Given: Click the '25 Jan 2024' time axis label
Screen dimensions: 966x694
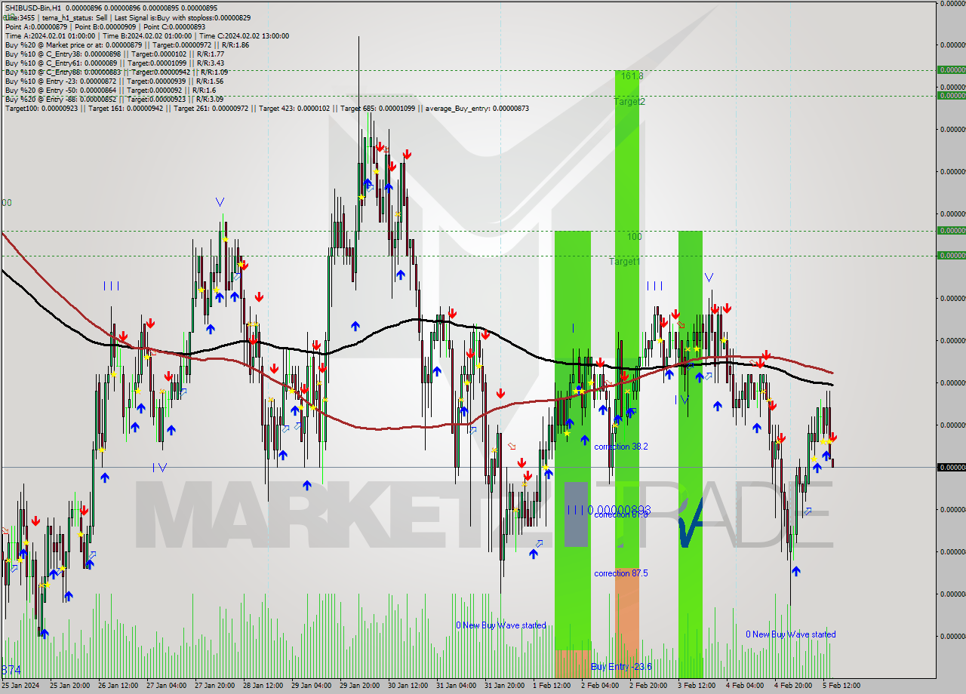Looking at the screenshot, I should (20, 686).
